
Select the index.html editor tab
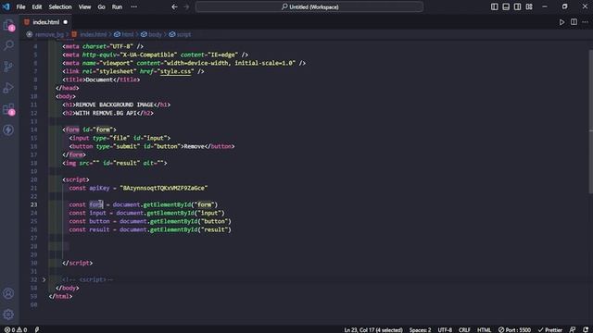(45, 22)
